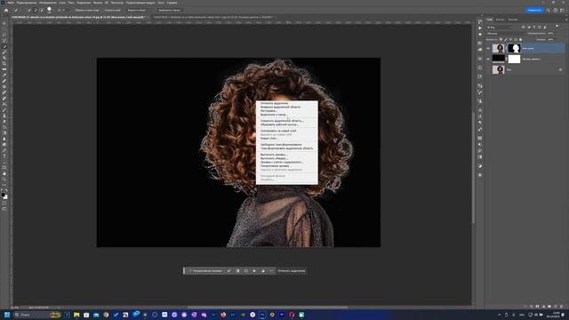This screenshot has width=569, height=320.
Task: Switch to the Контуры tab
Action: coord(513,20)
